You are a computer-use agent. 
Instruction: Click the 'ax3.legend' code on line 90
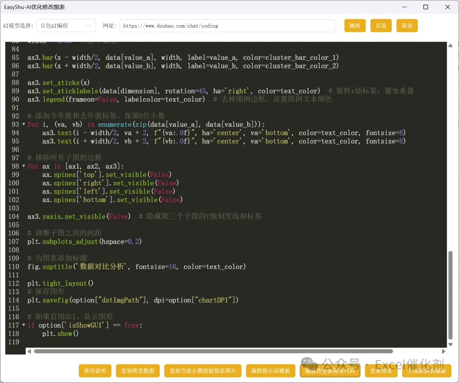pyautogui.click(x=116, y=99)
